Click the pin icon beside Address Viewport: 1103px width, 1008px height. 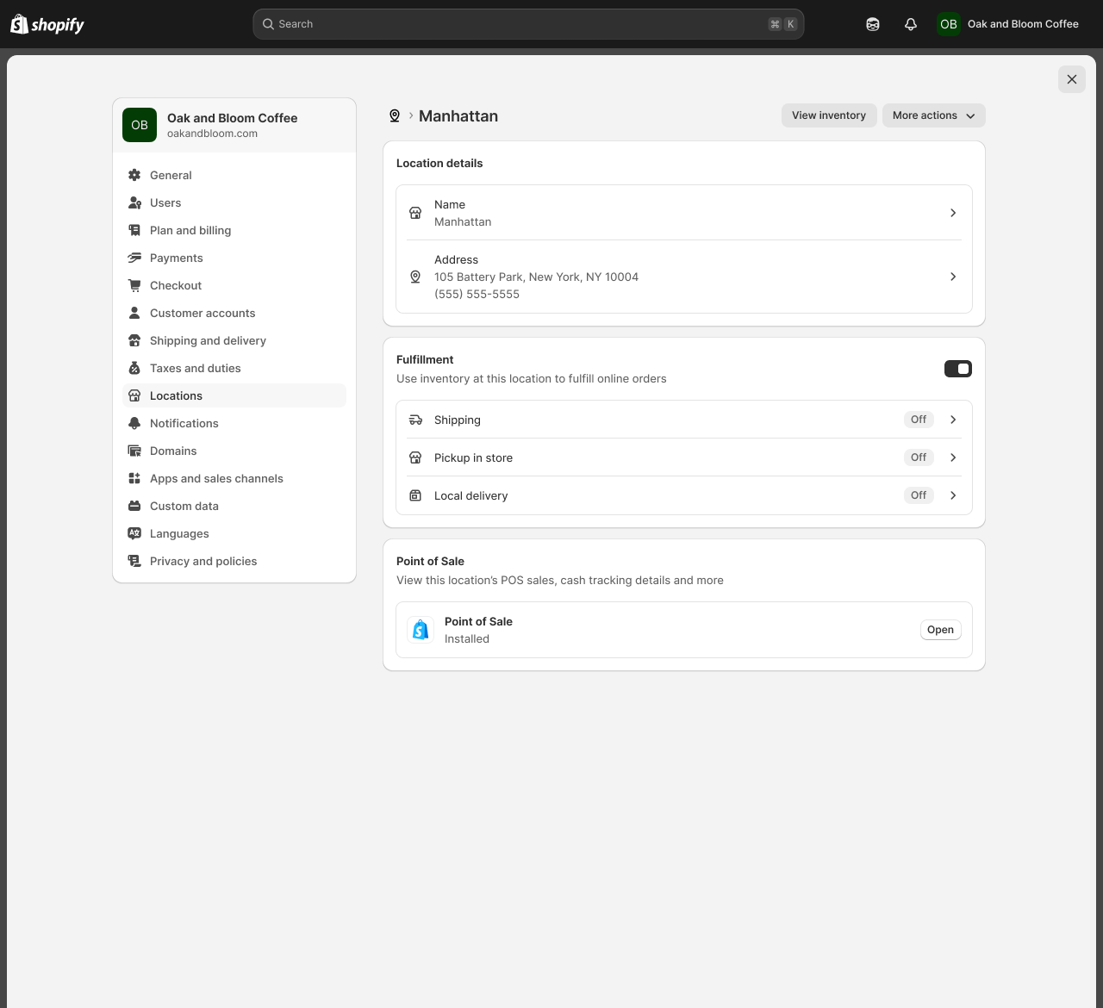point(415,277)
